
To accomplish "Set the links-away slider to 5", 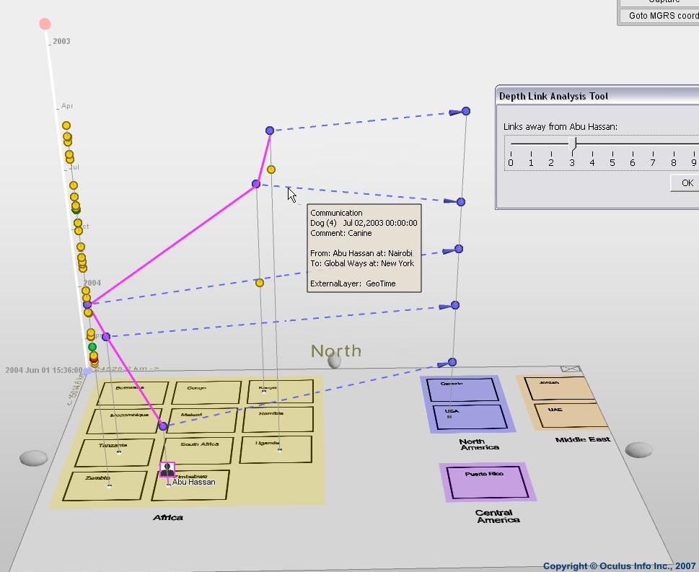I will [x=612, y=144].
